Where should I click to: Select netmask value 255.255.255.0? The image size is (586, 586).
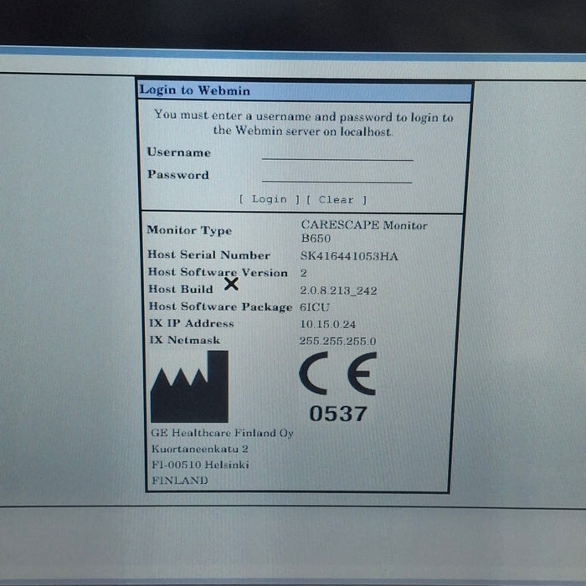[x=338, y=341]
